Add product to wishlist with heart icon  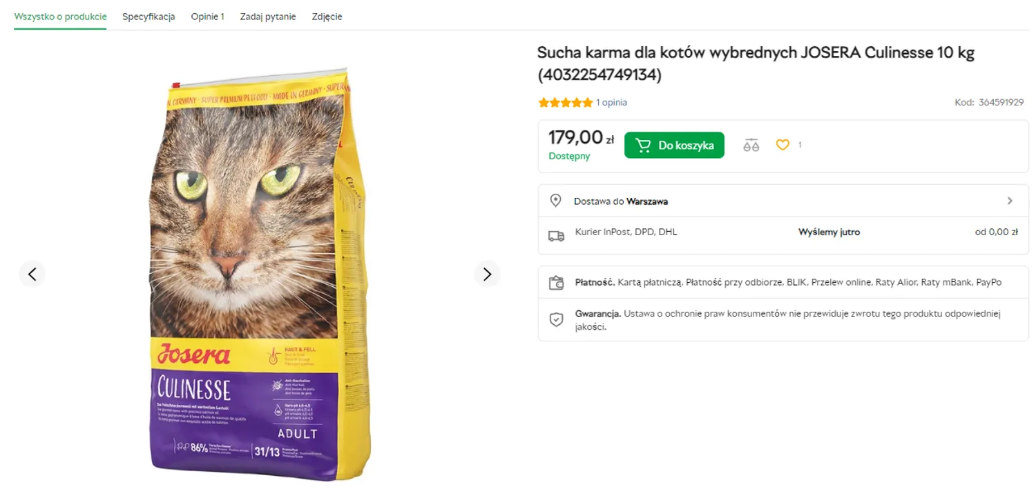point(783,145)
